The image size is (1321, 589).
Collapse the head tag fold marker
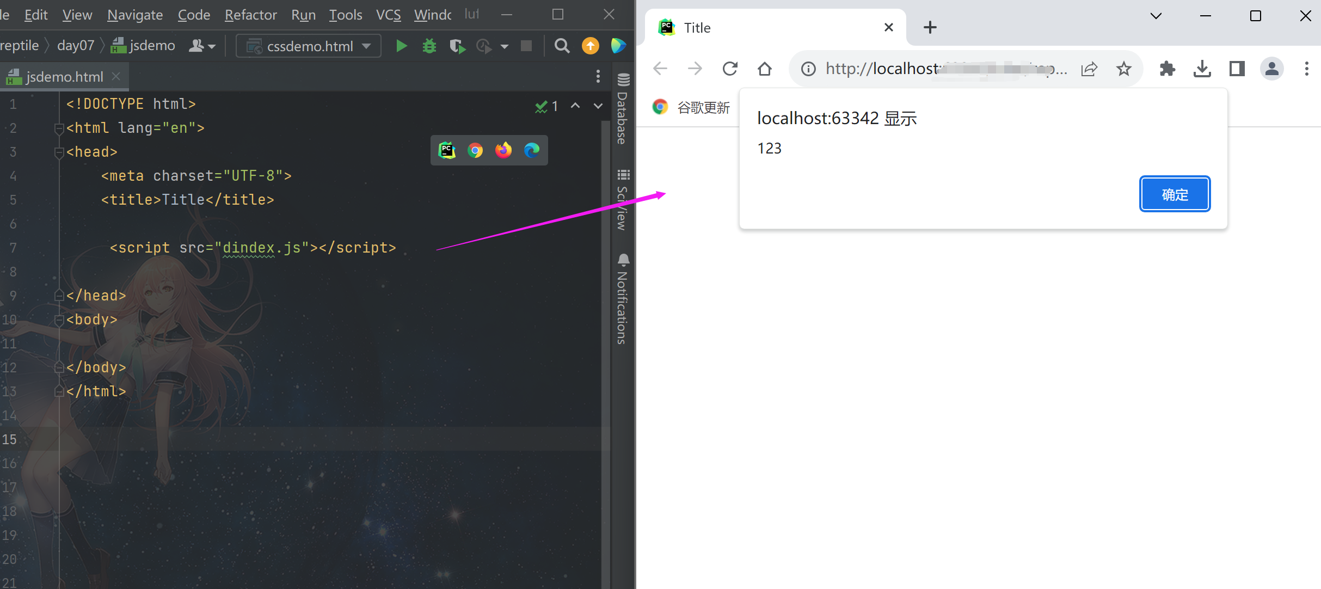coord(59,152)
